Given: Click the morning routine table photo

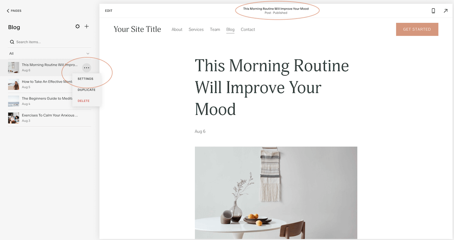Looking at the screenshot, I should (x=276, y=193).
